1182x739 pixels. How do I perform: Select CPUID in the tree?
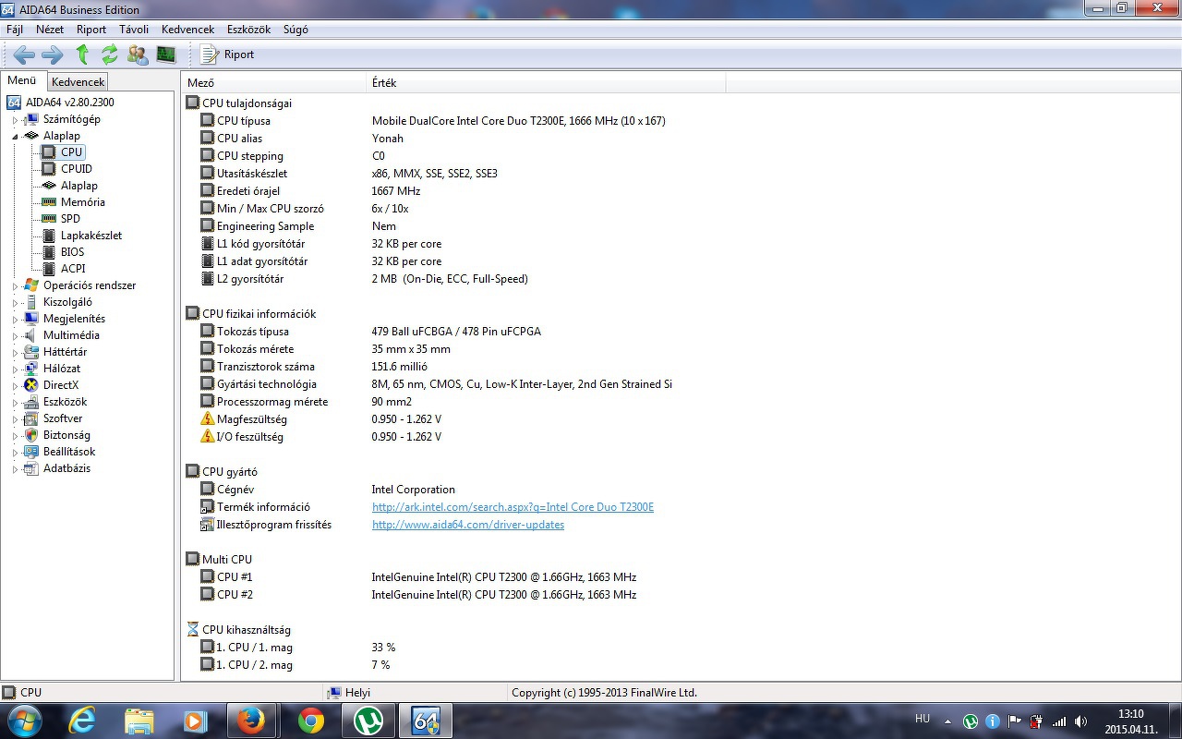point(77,169)
